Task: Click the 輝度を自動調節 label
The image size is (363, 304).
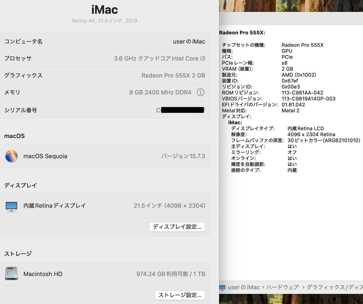Action: (x=248, y=164)
